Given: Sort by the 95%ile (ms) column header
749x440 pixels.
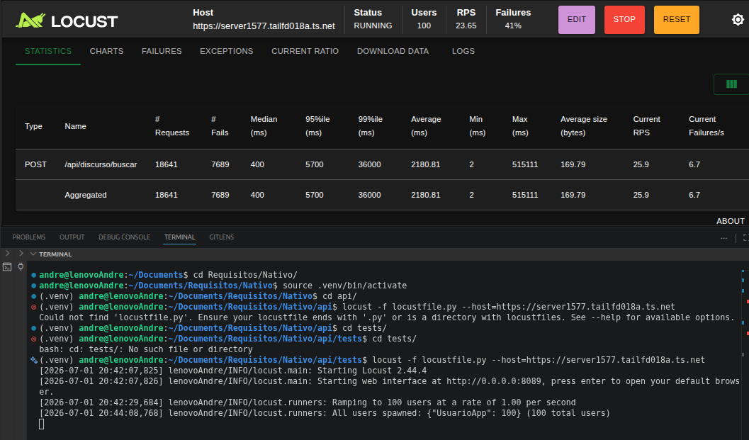Looking at the screenshot, I should [x=317, y=126].
